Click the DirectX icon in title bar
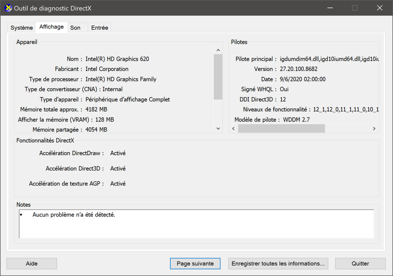The image size is (393, 276). (9, 8)
